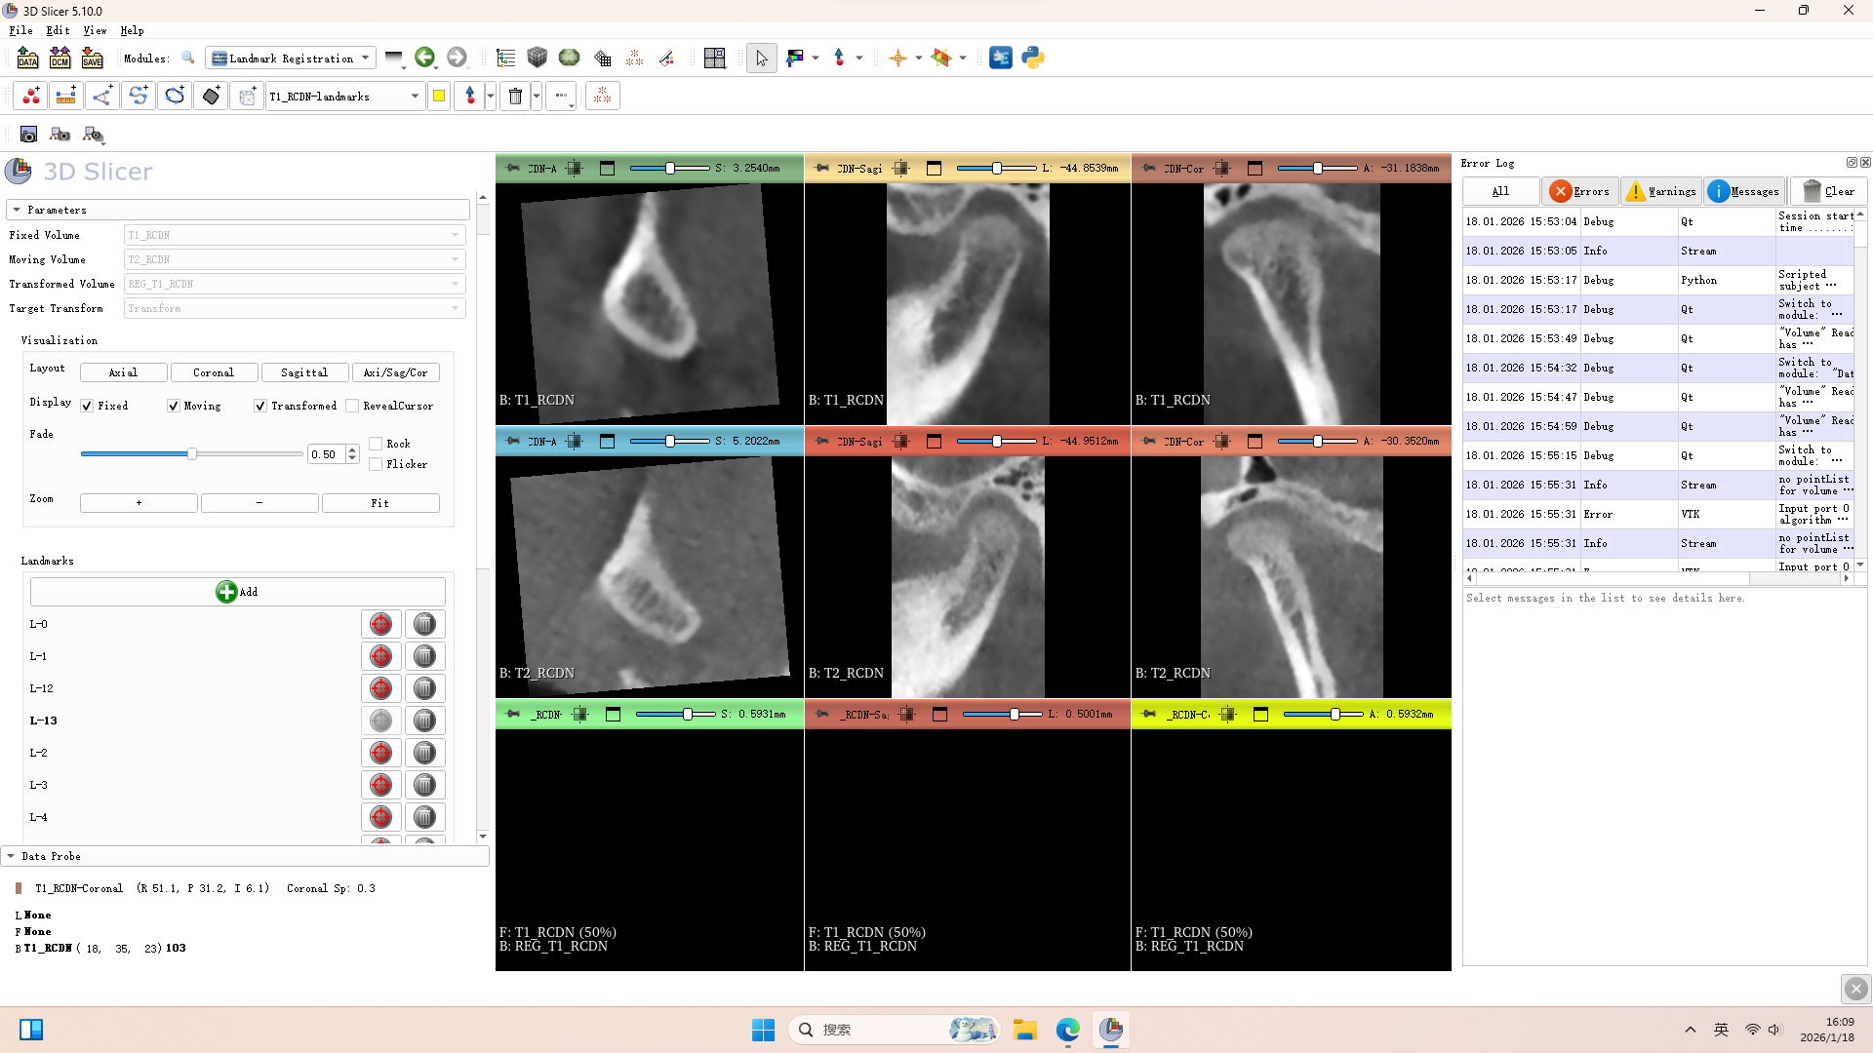Click delete icon for landmark L-1

424,656
